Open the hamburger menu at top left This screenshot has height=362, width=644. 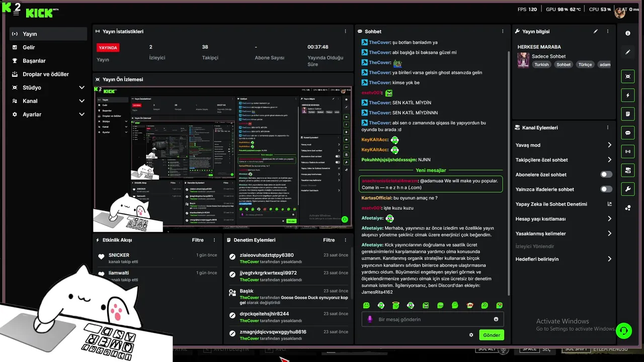pos(16,13)
